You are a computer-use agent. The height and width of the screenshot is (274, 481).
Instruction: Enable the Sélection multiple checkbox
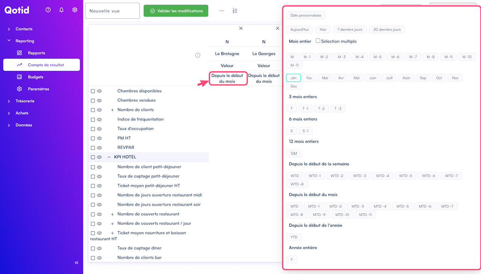click(x=318, y=41)
